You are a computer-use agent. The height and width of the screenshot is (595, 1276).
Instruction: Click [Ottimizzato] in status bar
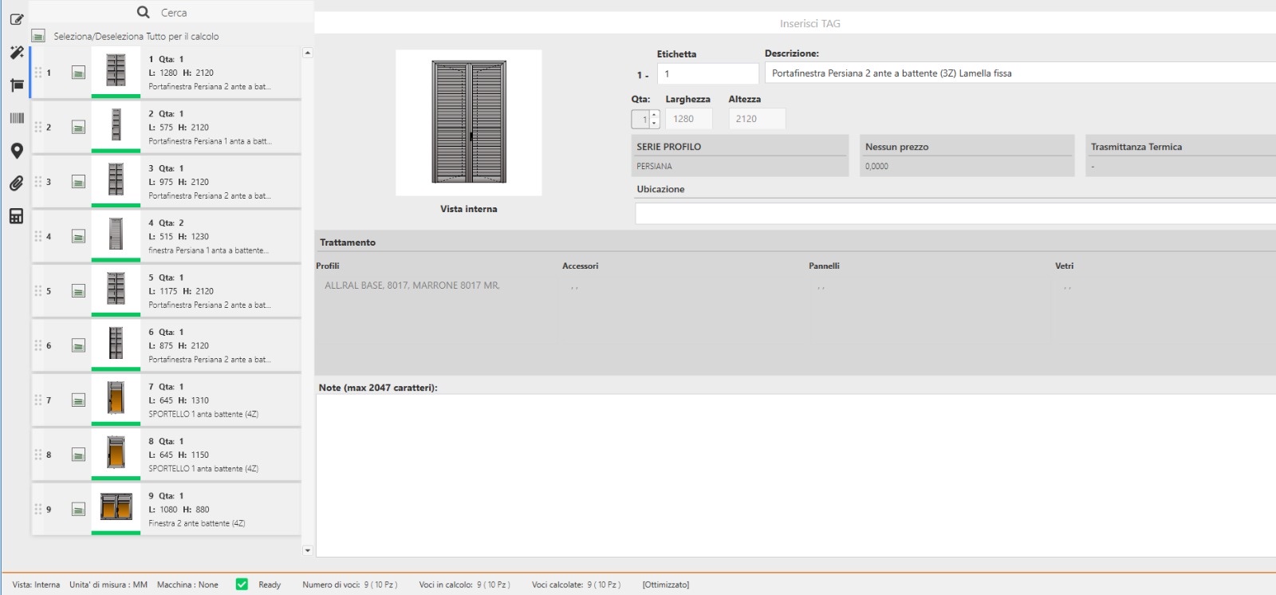pyautogui.click(x=666, y=585)
